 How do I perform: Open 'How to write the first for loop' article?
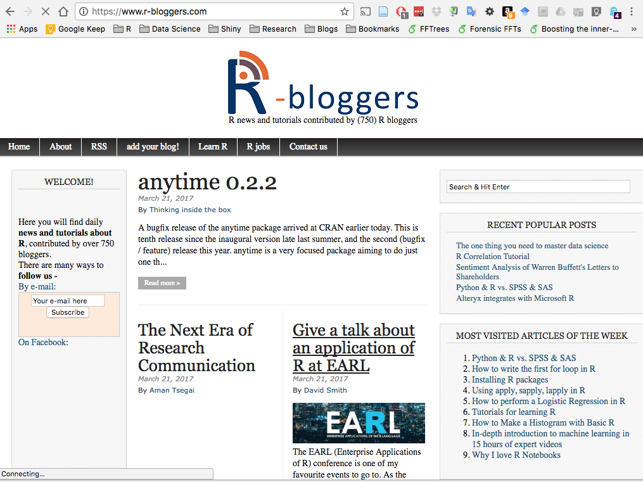tap(533, 369)
